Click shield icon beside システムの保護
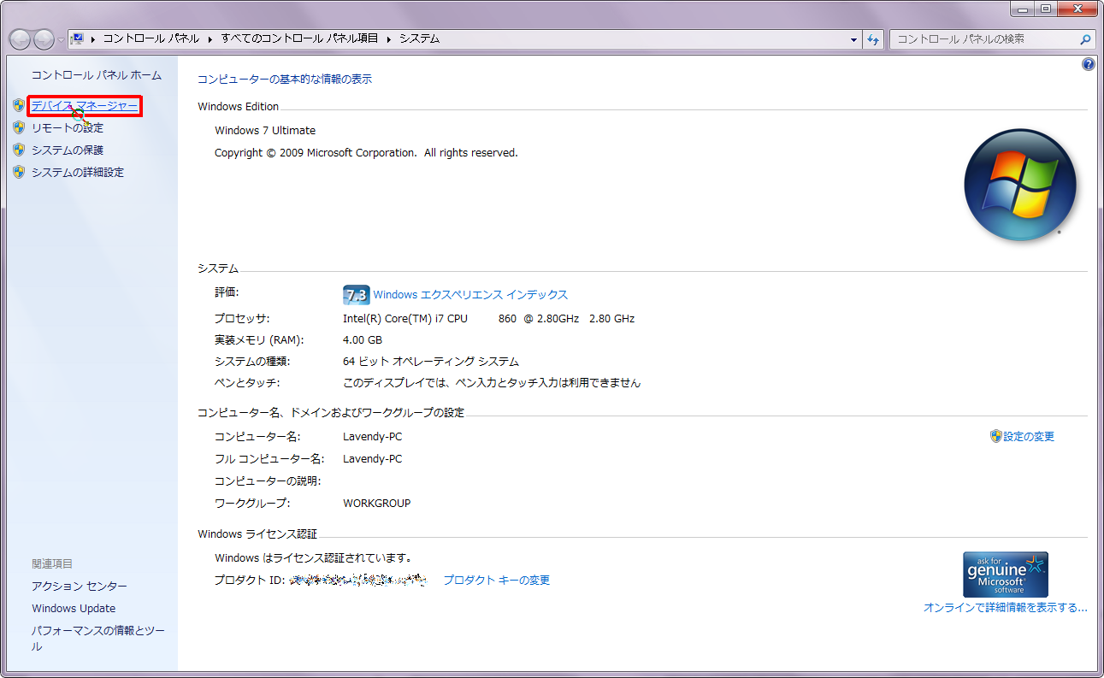The width and height of the screenshot is (1104, 678). click(19, 150)
